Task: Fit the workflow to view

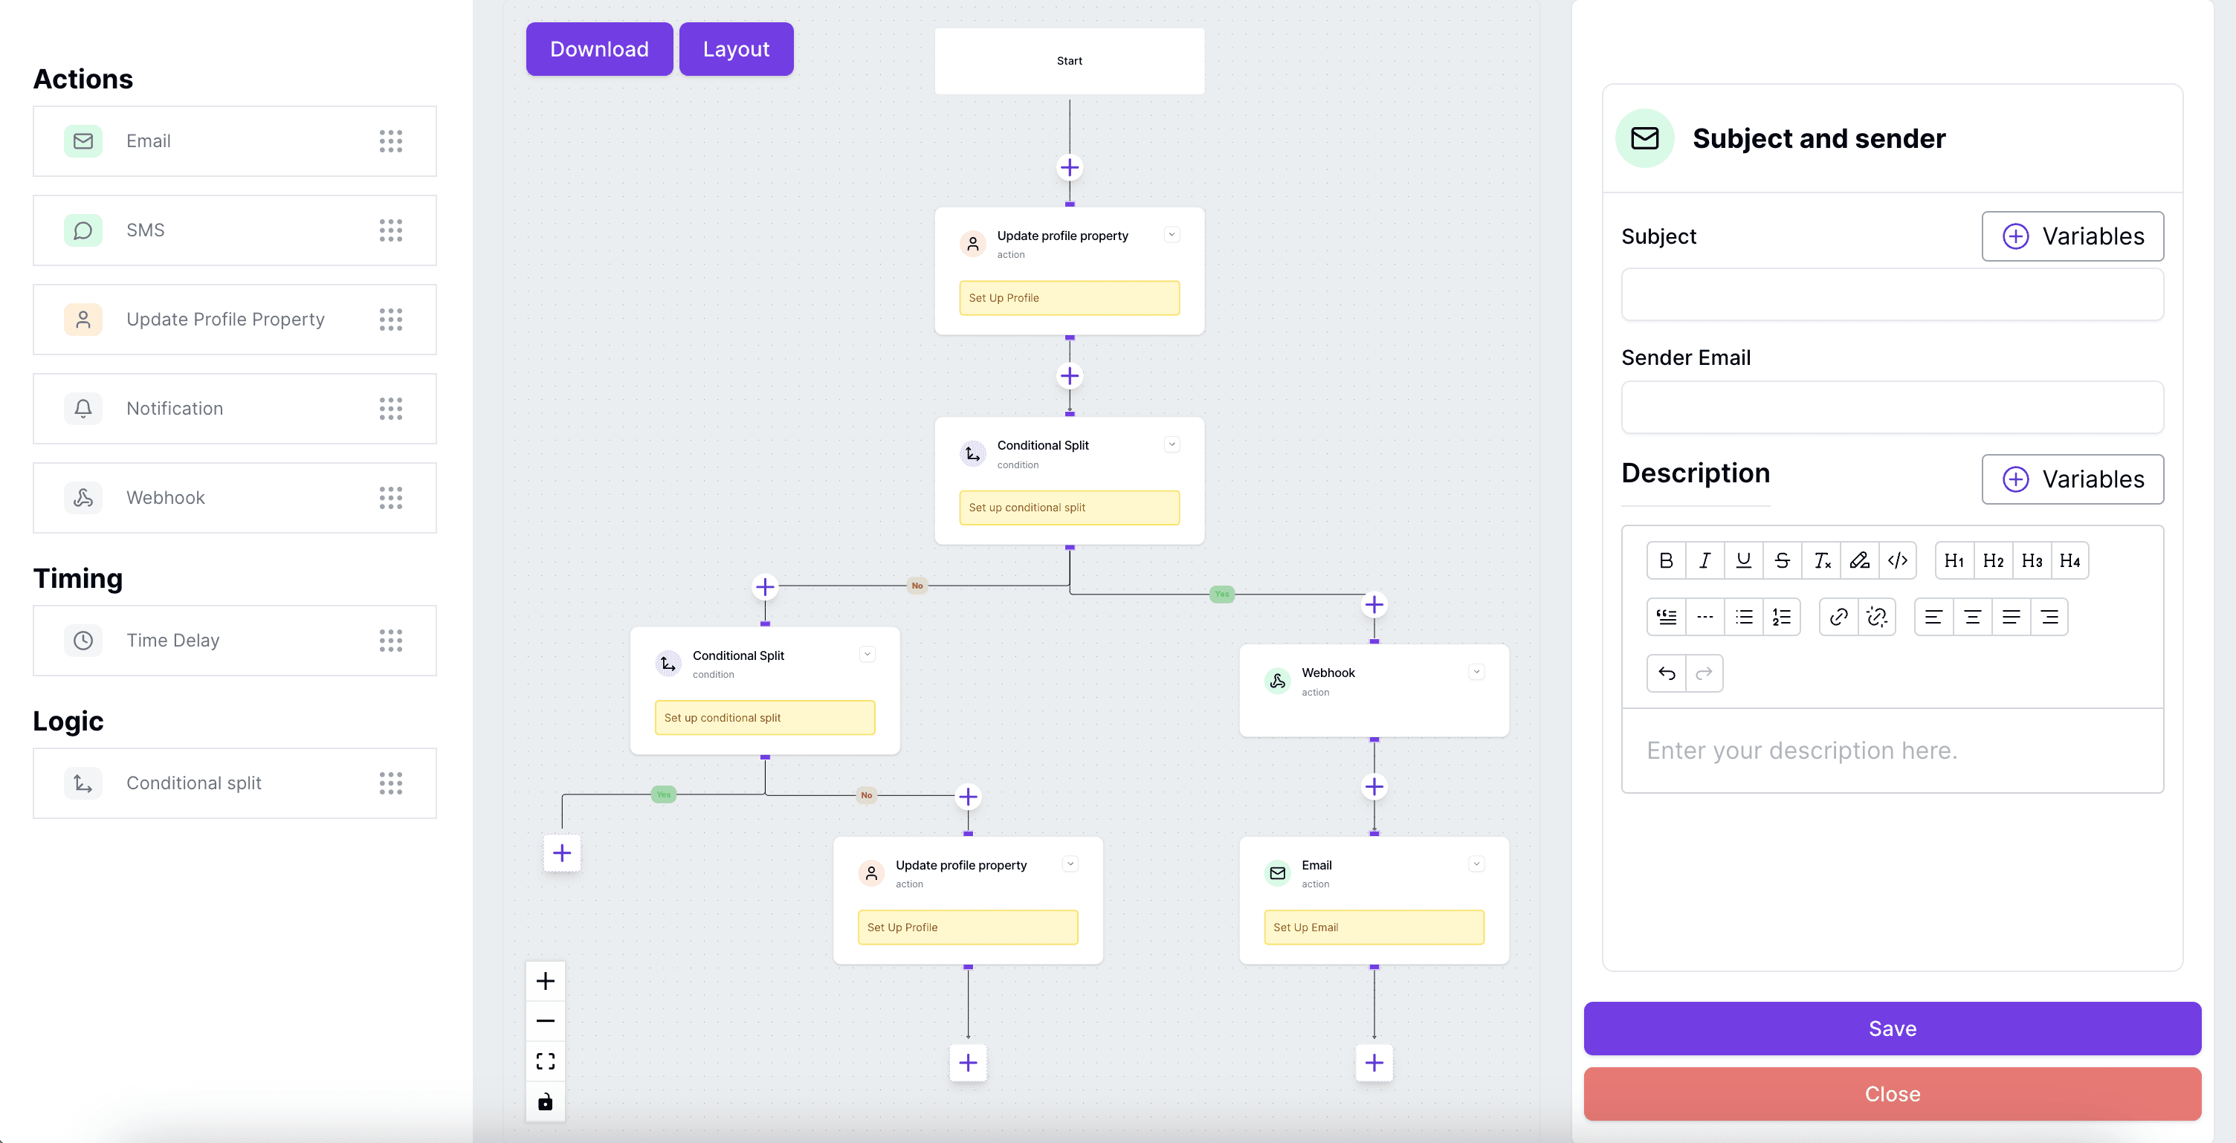Action: coord(545,1060)
